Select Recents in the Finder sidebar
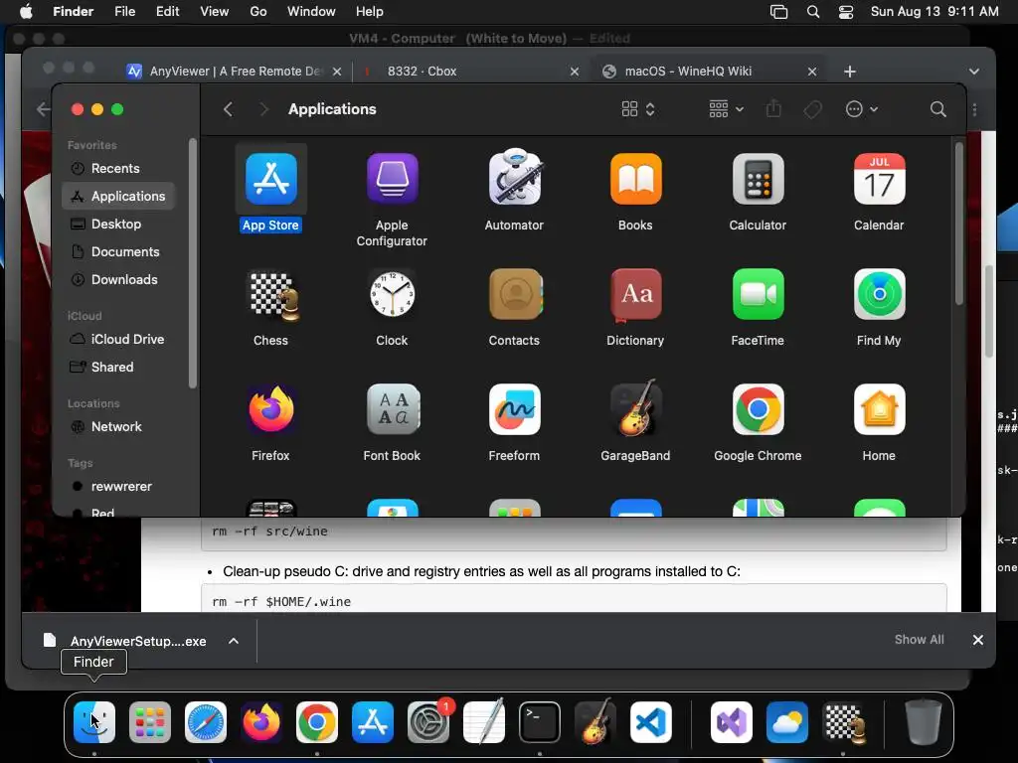 click(x=117, y=169)
